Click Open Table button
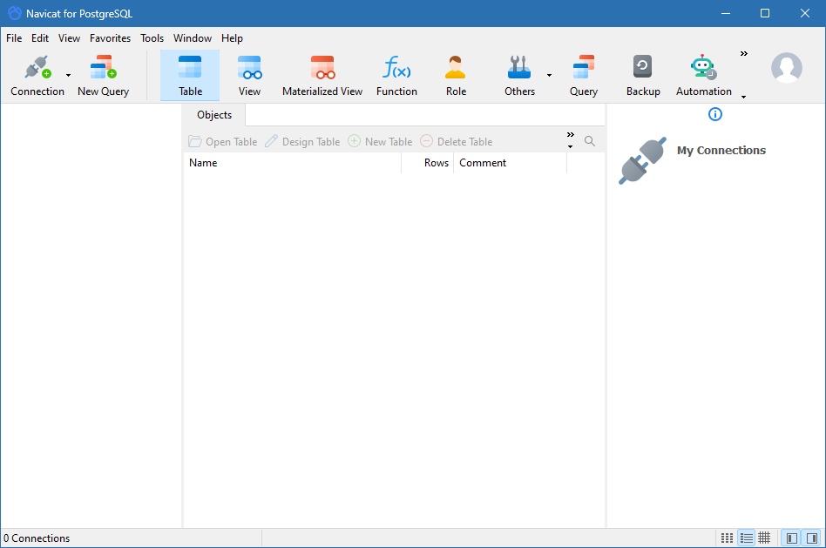826x548 pixels. [x=223, y=142]
